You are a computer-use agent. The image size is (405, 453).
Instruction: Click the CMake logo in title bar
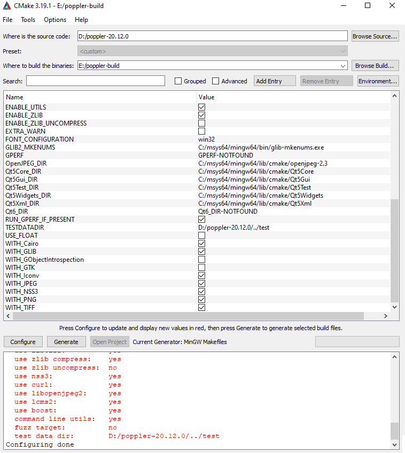pyautogui.click(x=6, y=6)
